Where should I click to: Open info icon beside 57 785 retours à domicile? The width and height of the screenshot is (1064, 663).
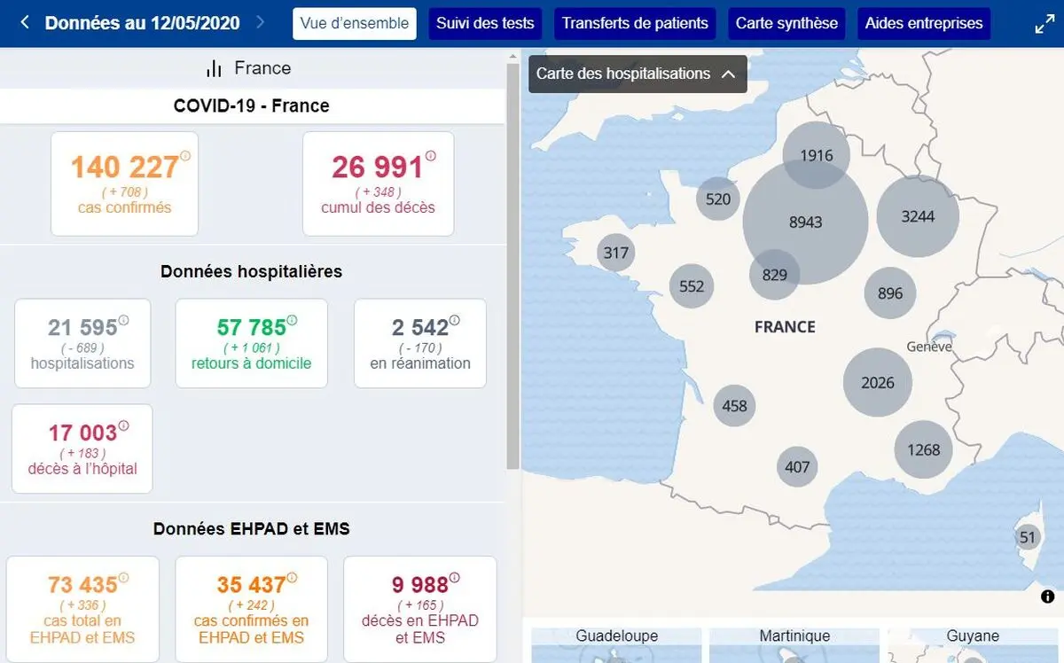[x=292, y=320]
